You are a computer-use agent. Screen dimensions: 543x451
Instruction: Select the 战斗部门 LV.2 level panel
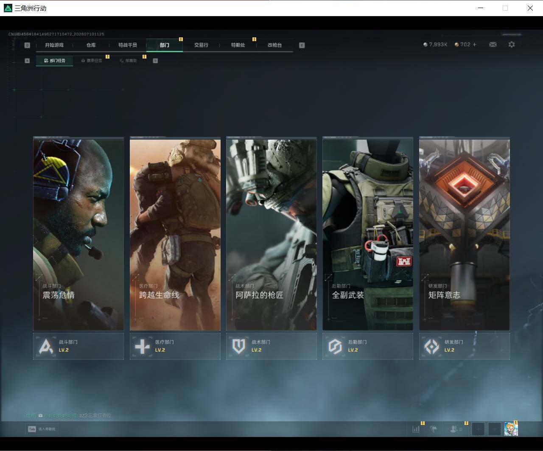click(78, 346)
